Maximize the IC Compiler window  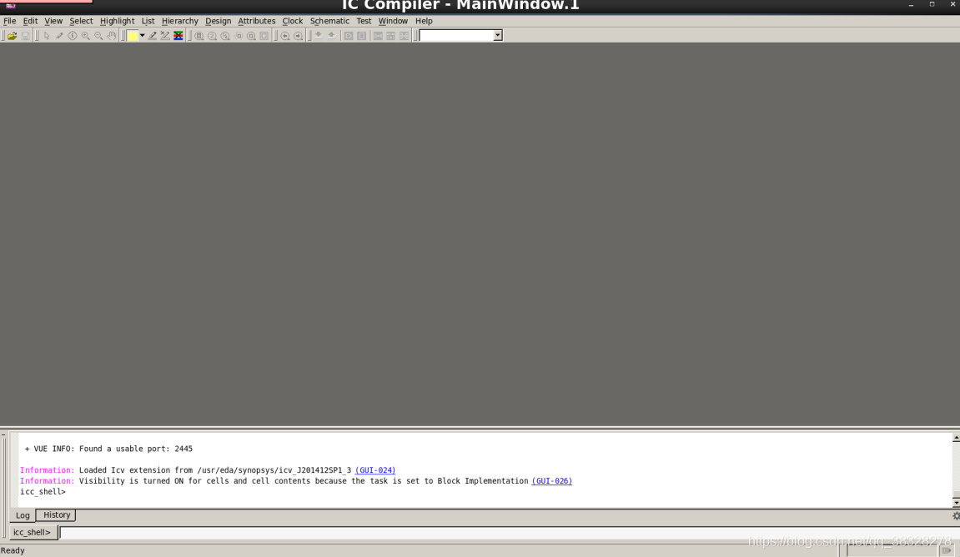coord(932,4)
